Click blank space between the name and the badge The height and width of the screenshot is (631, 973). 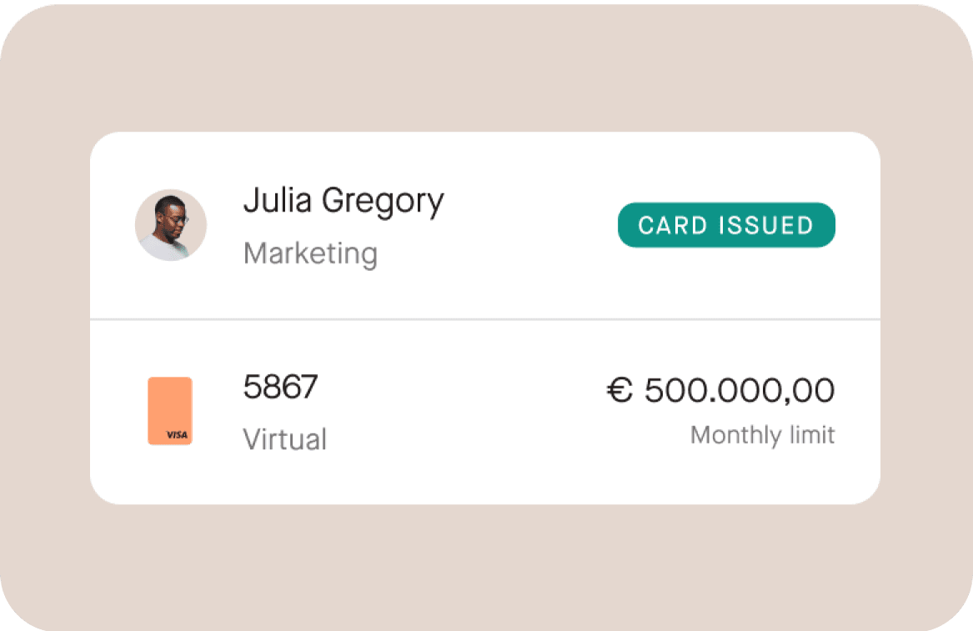pos(534,226)
